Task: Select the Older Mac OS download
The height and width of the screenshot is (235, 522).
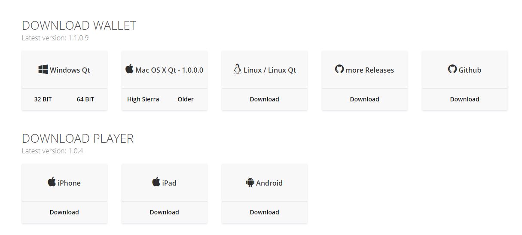Action: coord(186,99)
